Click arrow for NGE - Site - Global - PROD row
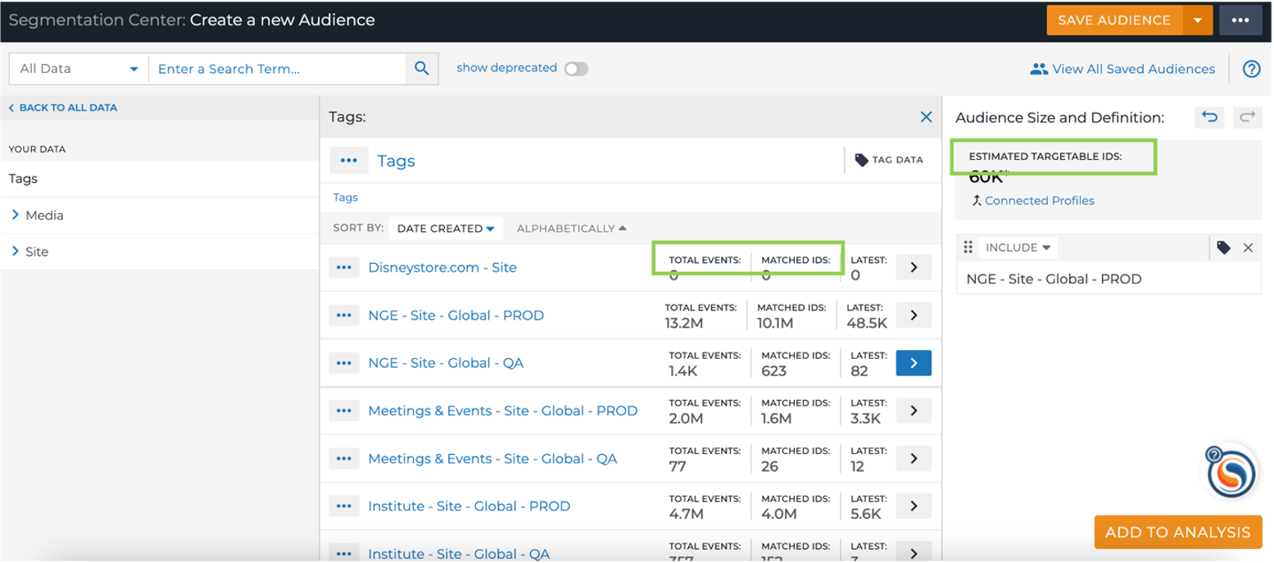Image resolution: width=1274 pixels, height=563 pixels. (914, 316)
